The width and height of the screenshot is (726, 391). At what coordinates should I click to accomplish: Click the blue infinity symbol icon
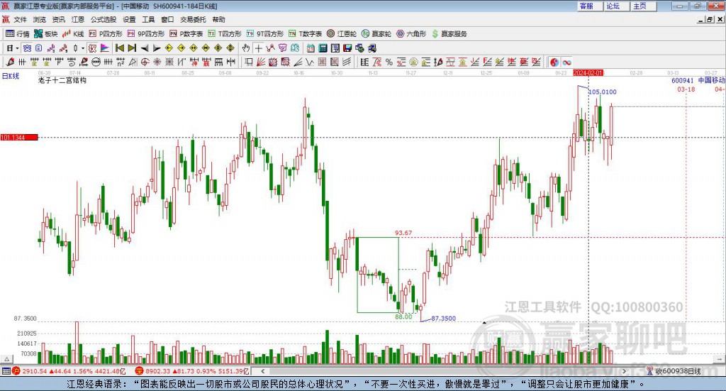pos(566,62)
